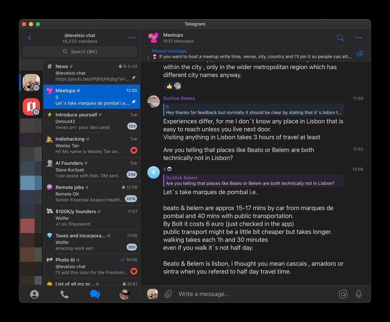Click the brown blurred folder tile
This screenshot has width=390, height=322.
click(27, 254)
